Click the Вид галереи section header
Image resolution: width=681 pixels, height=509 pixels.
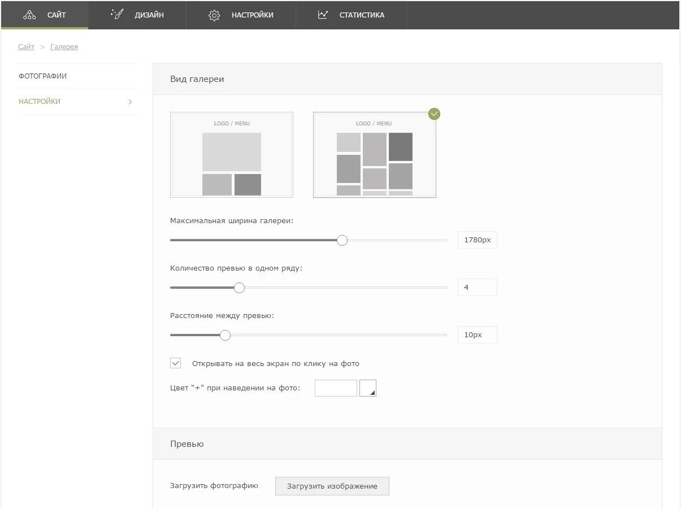(x=407, y=79)
